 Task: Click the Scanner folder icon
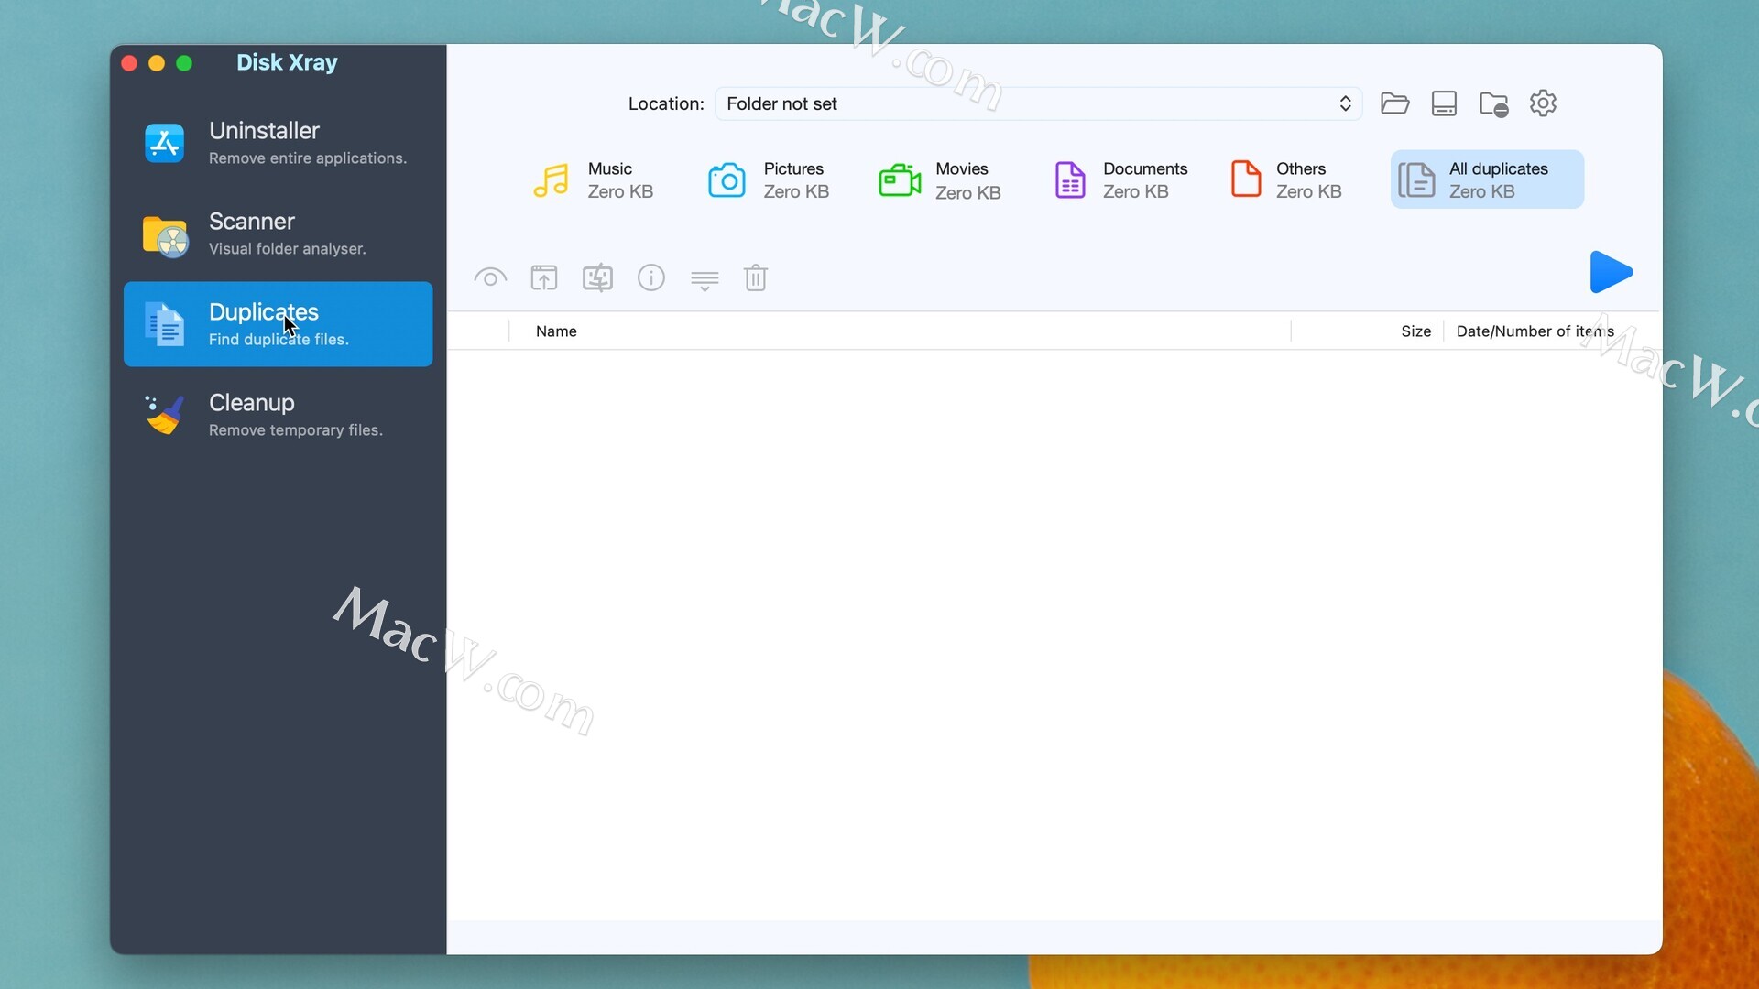click(x=165, y=235)
